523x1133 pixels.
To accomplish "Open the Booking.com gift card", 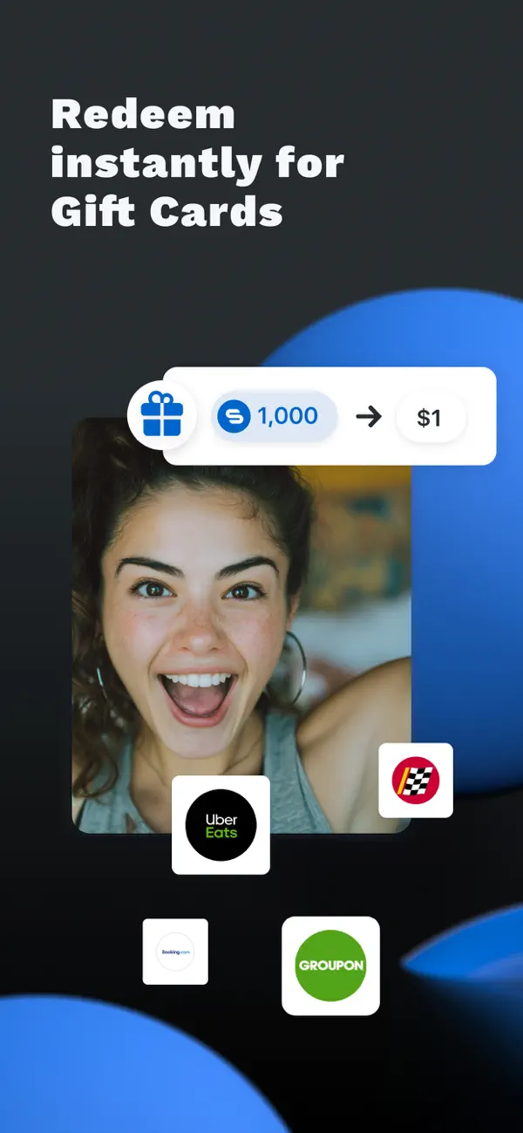I will coord(175,952).
